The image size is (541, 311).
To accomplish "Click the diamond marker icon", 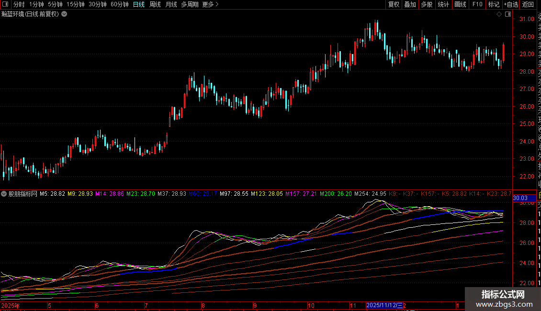I will [x=499, y=14].
